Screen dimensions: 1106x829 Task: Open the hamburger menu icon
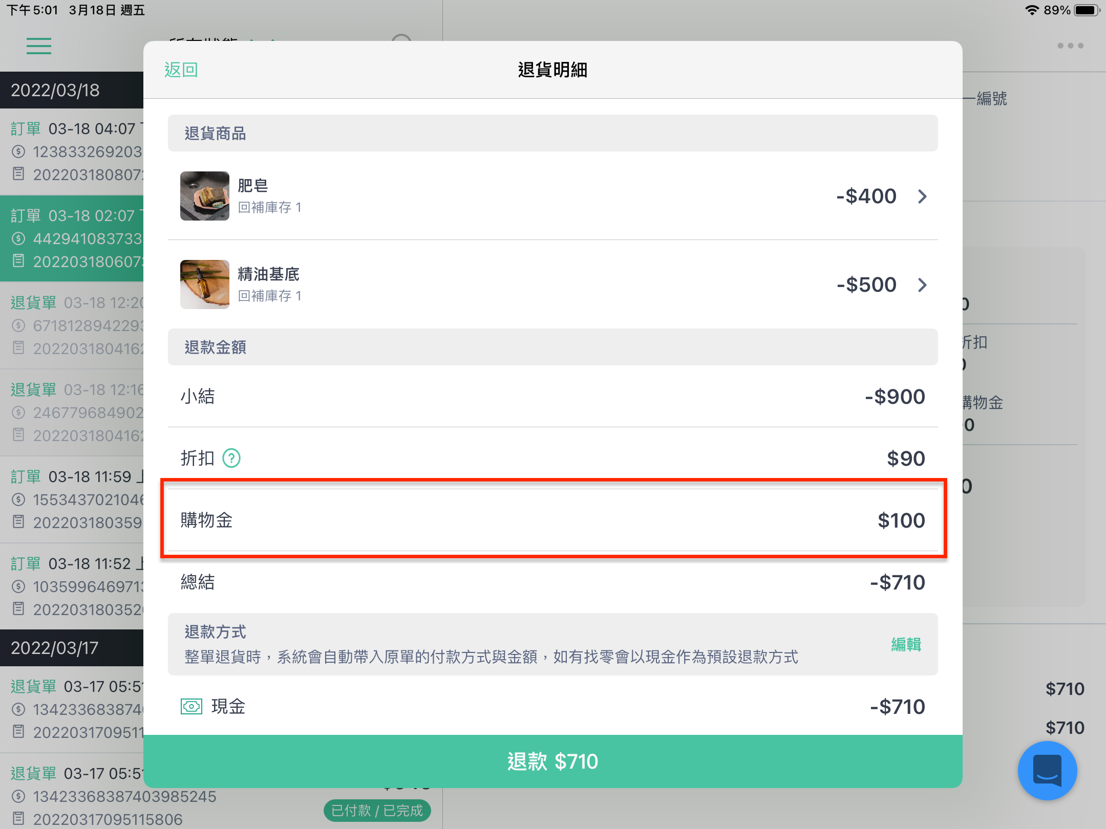39,46
